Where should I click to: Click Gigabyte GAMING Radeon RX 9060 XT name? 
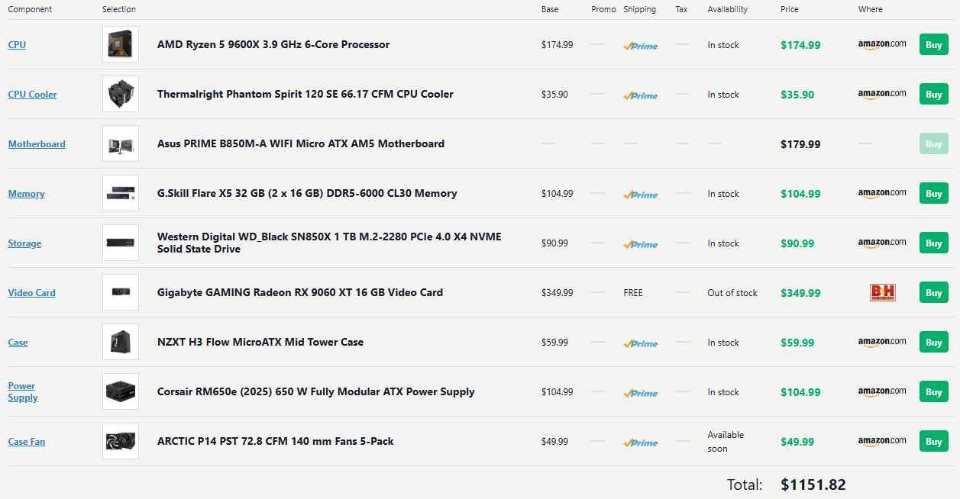click(x=300, y=292)
